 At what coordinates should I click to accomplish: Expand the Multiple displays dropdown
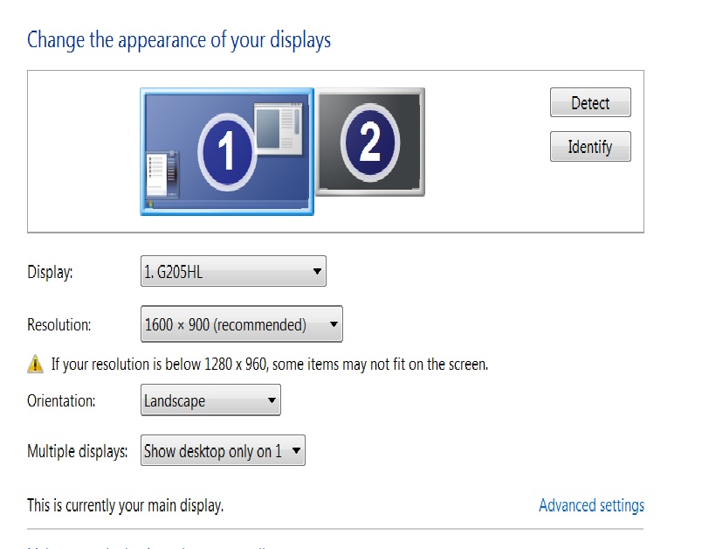tap(223, 451)
